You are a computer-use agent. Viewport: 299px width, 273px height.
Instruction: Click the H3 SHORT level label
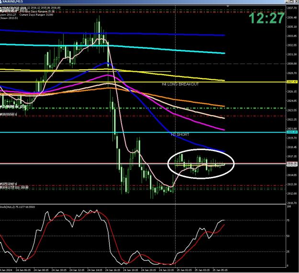click(180, 134)
